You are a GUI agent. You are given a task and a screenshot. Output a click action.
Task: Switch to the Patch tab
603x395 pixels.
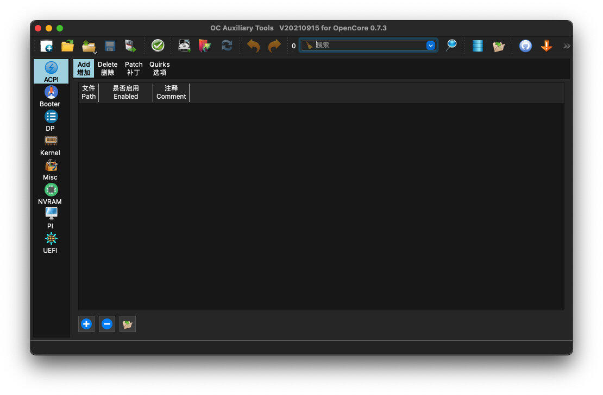click(134, 68)
